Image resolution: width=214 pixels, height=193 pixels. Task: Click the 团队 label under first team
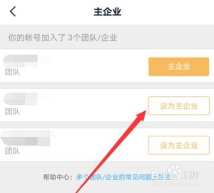pos(12,72)
